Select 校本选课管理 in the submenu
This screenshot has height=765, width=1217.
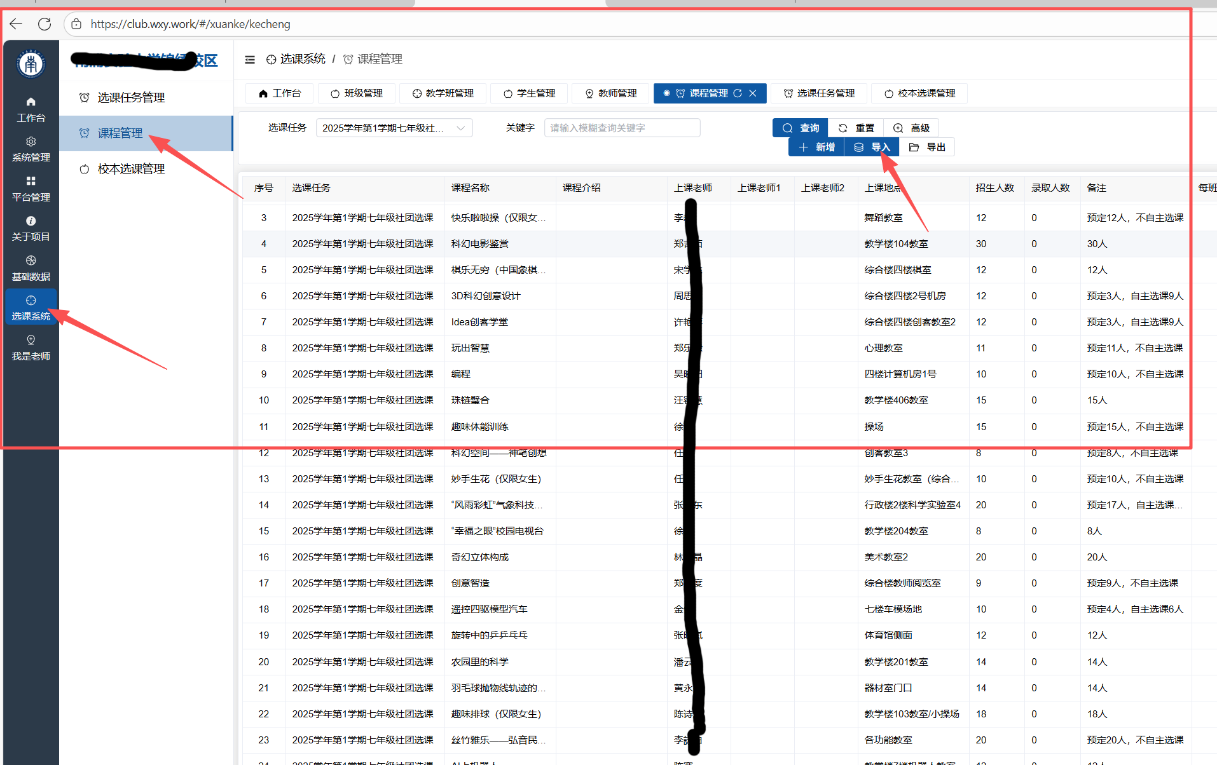[x=131, y=169]
